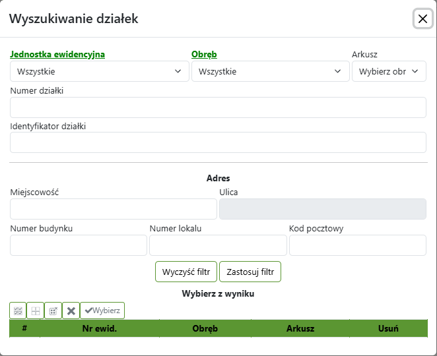Select the Miejscowość text field

pos(114,209)
